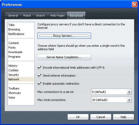Switch to the General tab
139x125 pixels.
pos(13,15)
